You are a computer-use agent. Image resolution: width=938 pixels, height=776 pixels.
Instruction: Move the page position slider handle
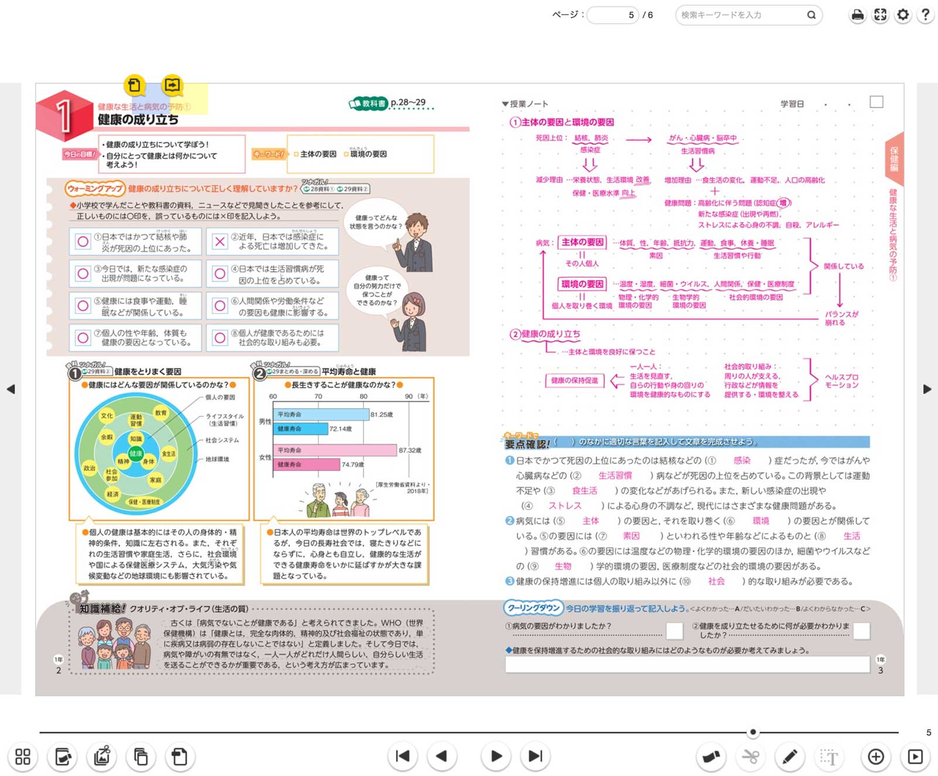point(753,732)
